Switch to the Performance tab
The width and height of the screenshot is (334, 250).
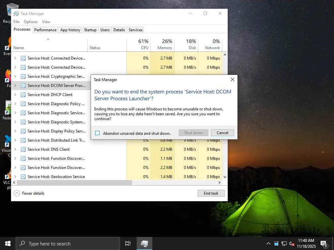point(45,30)
